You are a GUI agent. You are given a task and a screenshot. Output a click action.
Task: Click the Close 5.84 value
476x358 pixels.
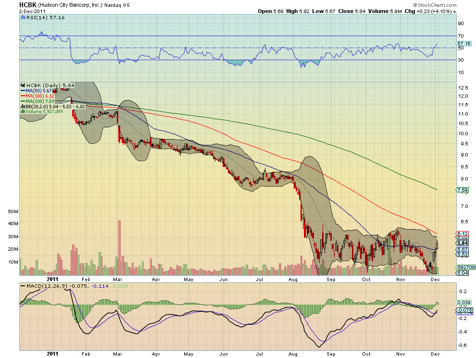pyautogui.click(x=352, y=11)
